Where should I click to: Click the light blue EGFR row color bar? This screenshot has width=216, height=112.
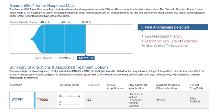(x=35, y=100)
